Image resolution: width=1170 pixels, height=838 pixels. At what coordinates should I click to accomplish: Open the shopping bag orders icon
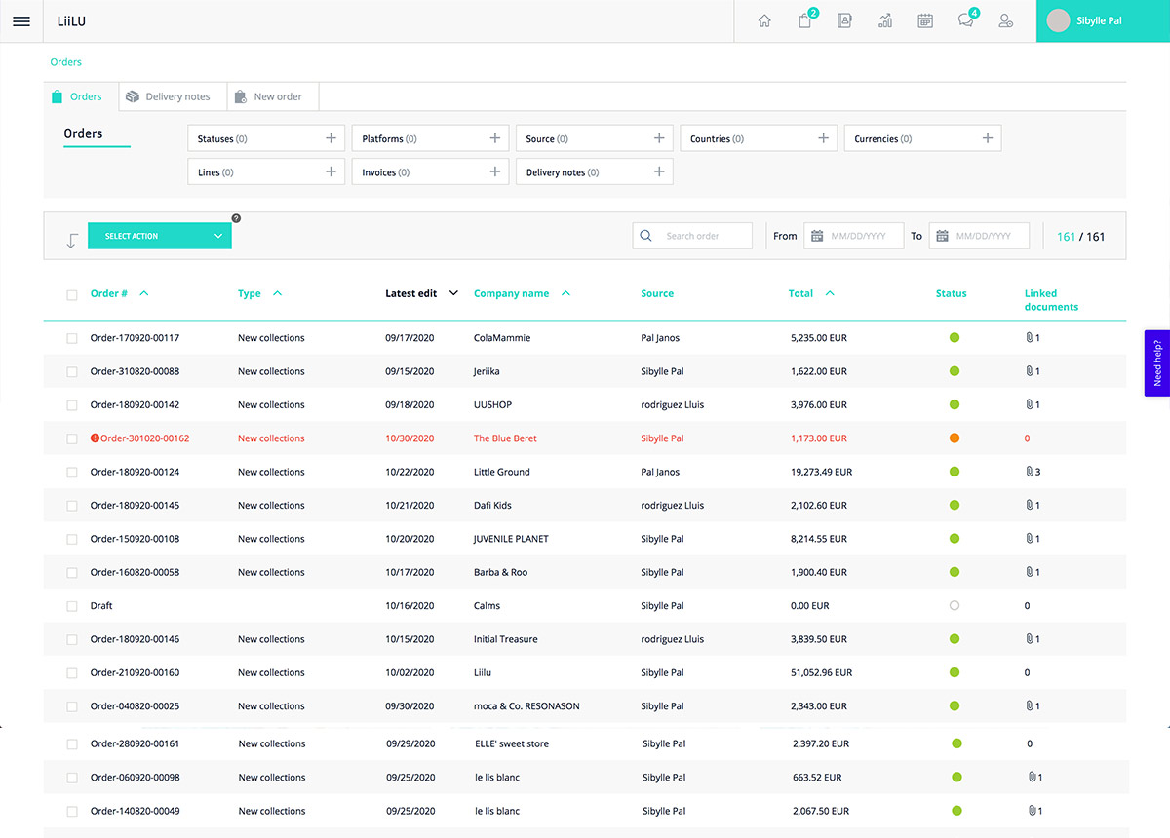click(805, 21)
